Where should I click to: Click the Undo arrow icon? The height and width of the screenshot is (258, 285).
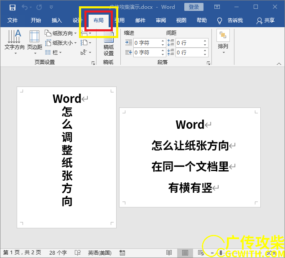coord(25,7)
